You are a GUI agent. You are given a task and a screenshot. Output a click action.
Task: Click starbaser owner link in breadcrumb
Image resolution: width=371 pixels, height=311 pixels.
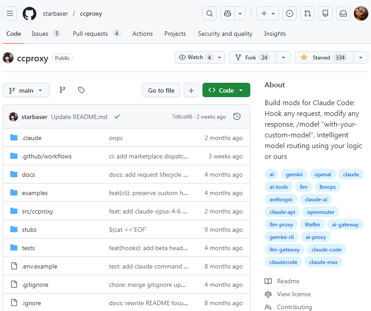pos(55,14)
